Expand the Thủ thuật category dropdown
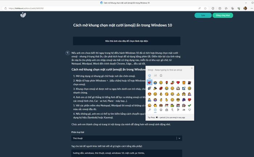This screenshot has height=157, width=254. (x=179, y=138)
